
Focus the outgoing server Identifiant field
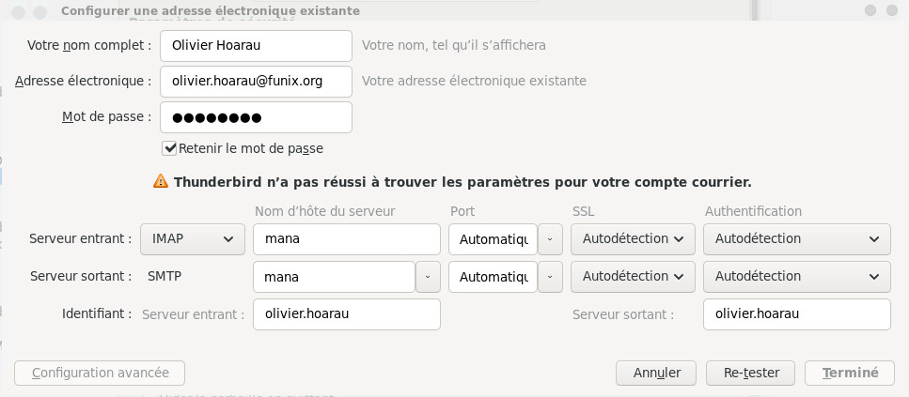(796, 314)
